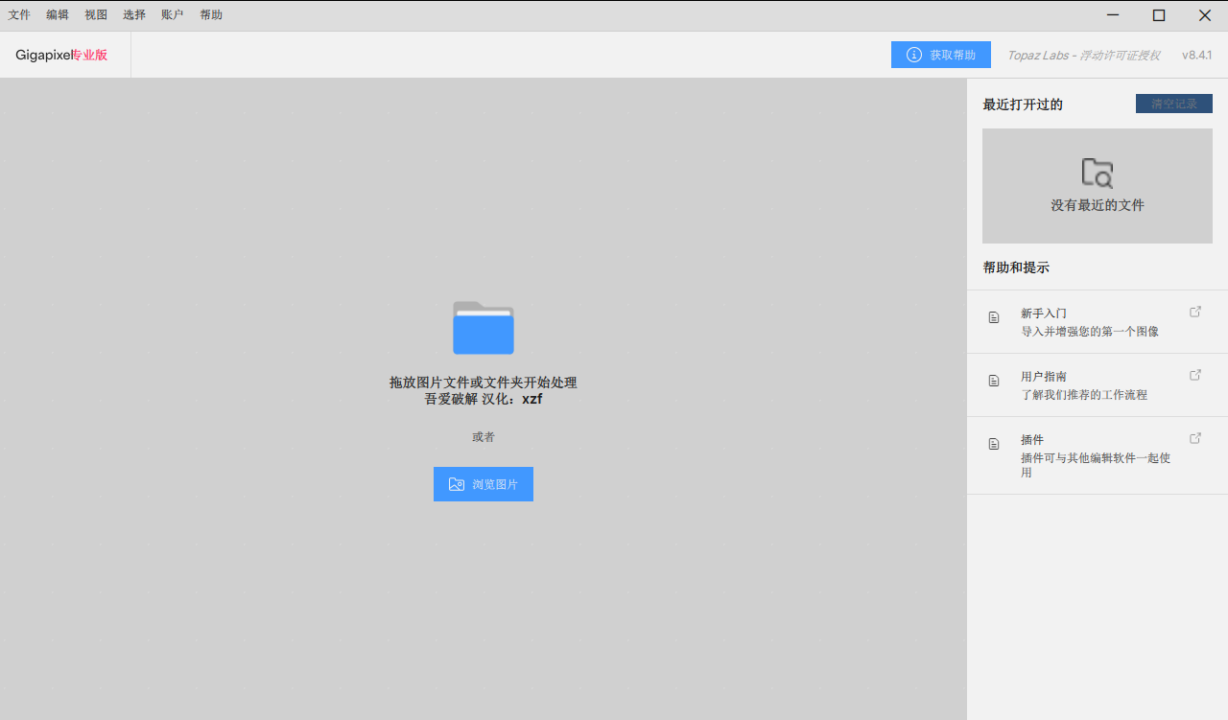Image resolution: width=1228 pixels, height=720 pixels.
Task: Click the blue folder drop icon
Action: click(484, 328)
